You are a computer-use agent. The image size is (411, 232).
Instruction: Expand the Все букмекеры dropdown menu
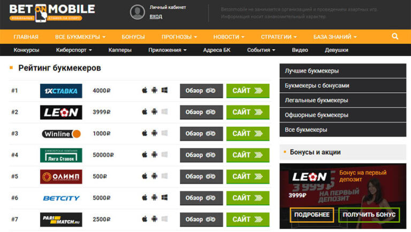tap(80, 37)
